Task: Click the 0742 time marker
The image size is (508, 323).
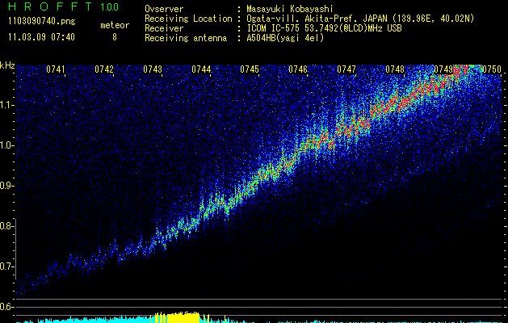Action: (x=104, y=69)
